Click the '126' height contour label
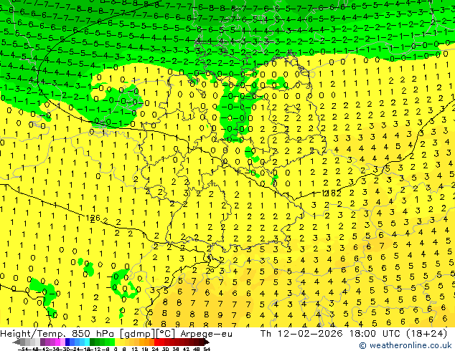The width and height of the screenshot is (455, 351). (x=93, y=218)
